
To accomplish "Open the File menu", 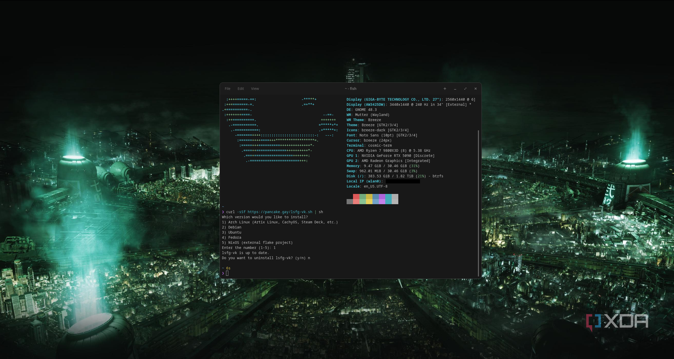I will pos(228,89).
